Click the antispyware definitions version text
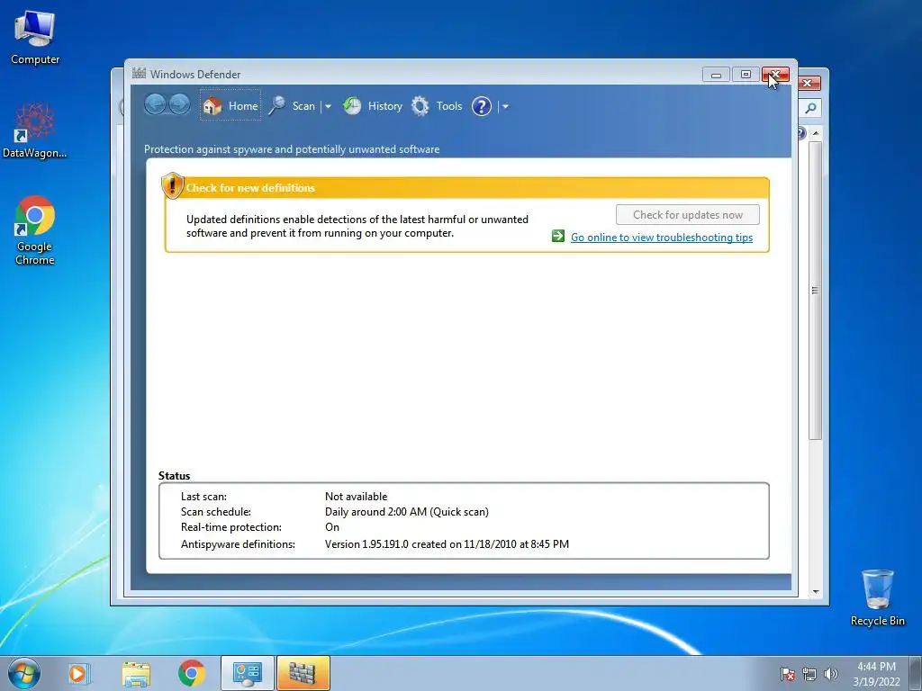The height and width of the screenshot is (691, 922). coord(447,544)
